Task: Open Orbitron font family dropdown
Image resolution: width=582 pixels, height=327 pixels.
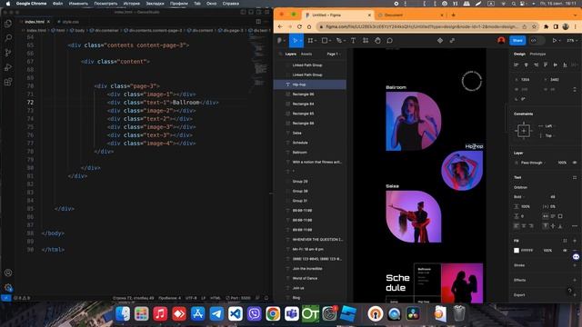Action: point(521,187)
